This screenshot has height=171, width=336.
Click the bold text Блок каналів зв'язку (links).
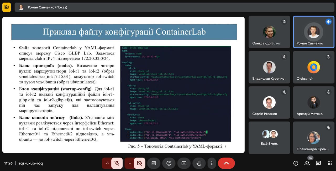tap(51, 118)
